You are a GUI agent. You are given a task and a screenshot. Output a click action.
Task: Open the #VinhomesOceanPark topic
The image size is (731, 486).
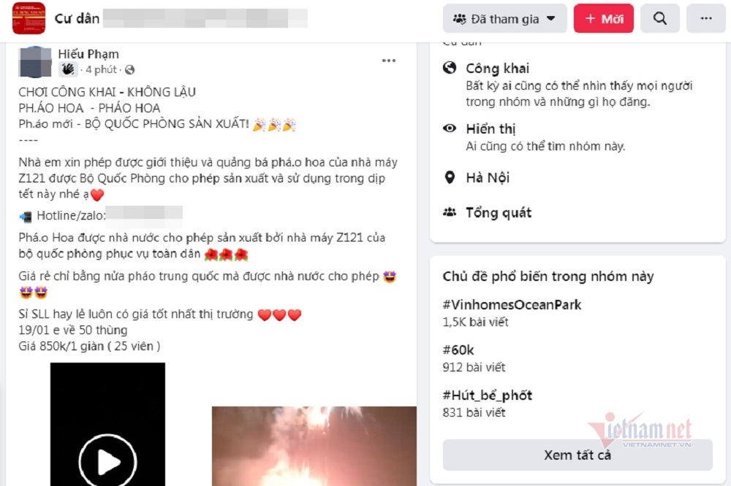(x=512, y=305)
